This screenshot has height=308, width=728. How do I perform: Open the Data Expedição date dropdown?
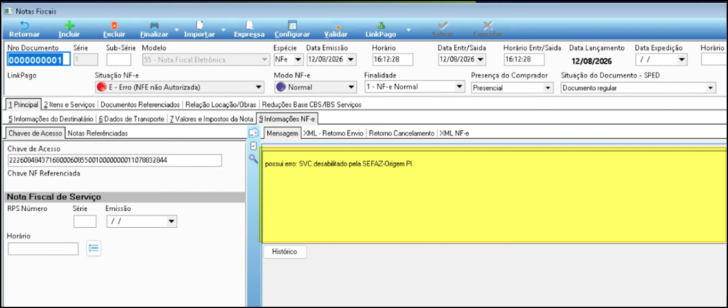(x=682, y=59)
